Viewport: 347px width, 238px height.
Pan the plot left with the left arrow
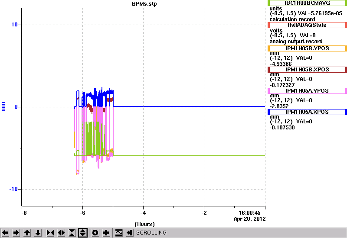5,233
